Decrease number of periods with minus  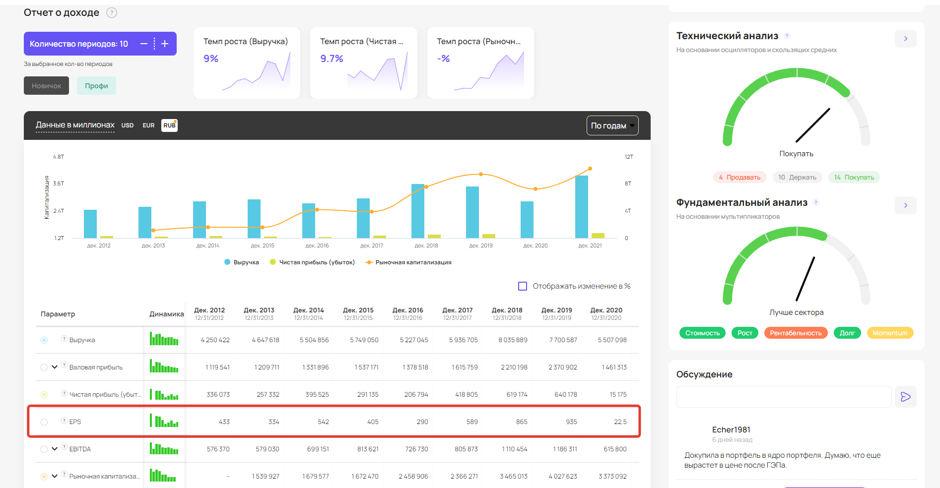[x=144, y=44]
